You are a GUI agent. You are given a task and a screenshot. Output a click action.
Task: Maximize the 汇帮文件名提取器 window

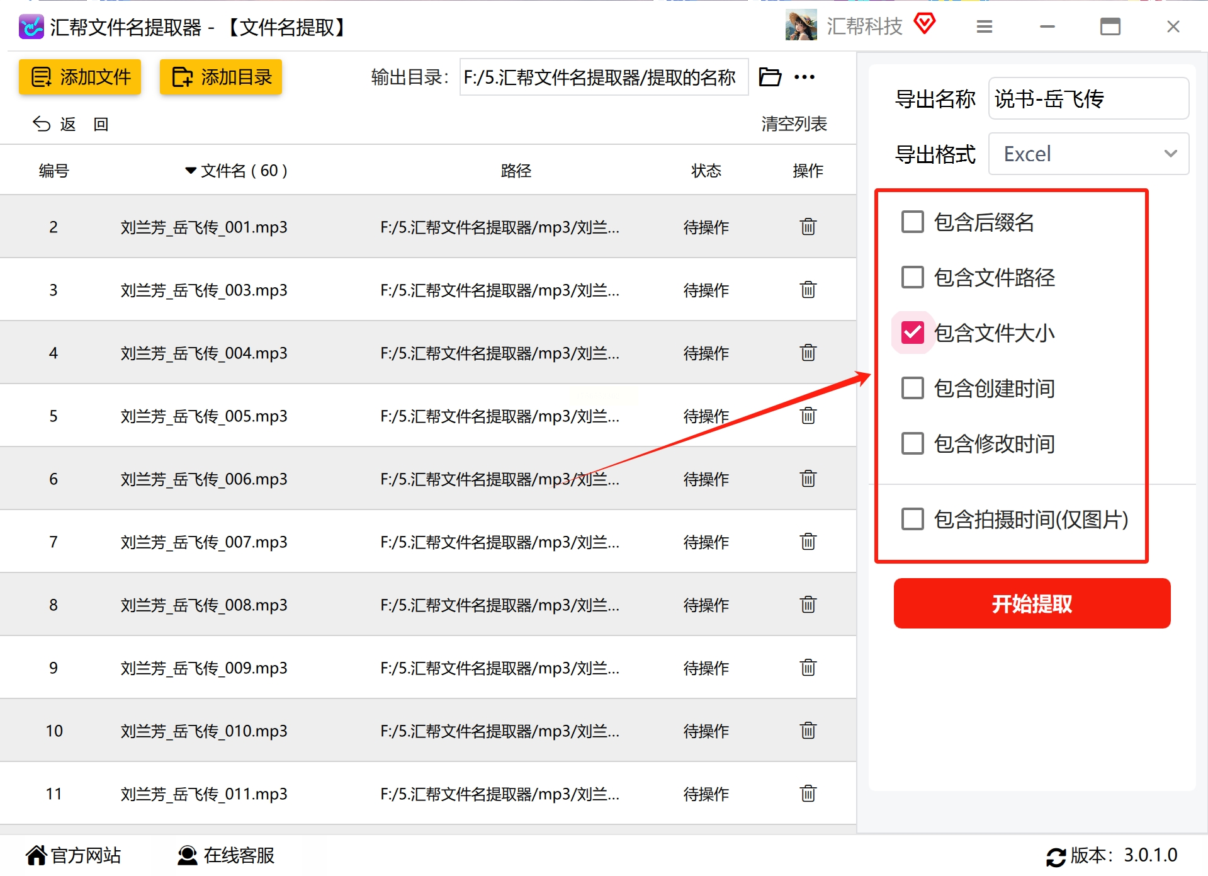pyautogui.click(x=1110, y=26)
